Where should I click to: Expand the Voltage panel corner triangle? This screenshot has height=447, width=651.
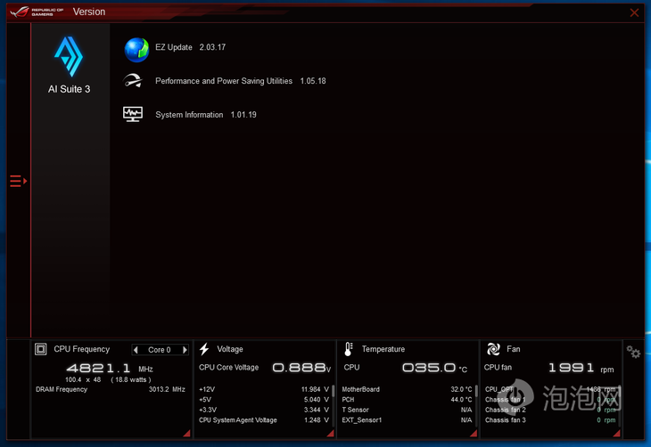[329, 434]
